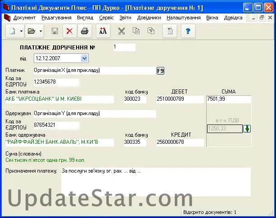Click the payer bank name УКРСОЦБАНК
Screen dimensions: 276x218
pos(59,99)
